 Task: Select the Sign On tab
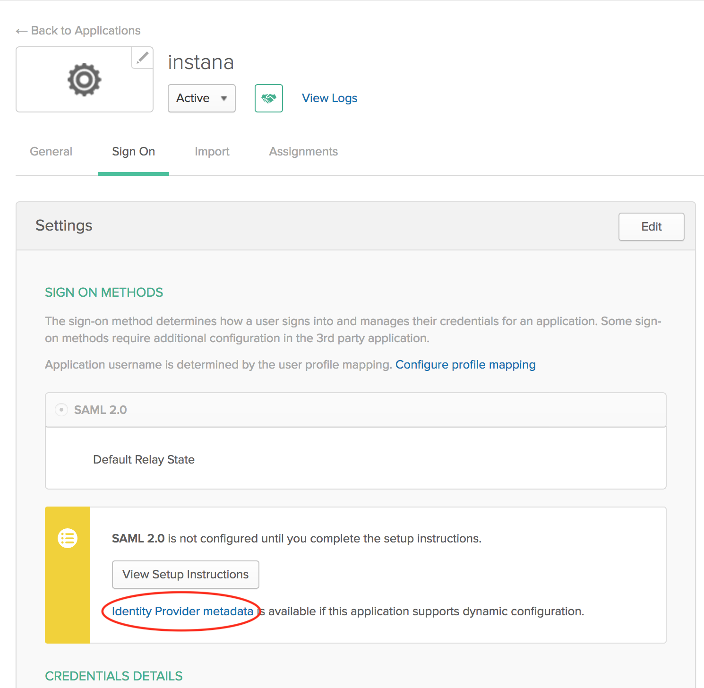tap(134, 152)
